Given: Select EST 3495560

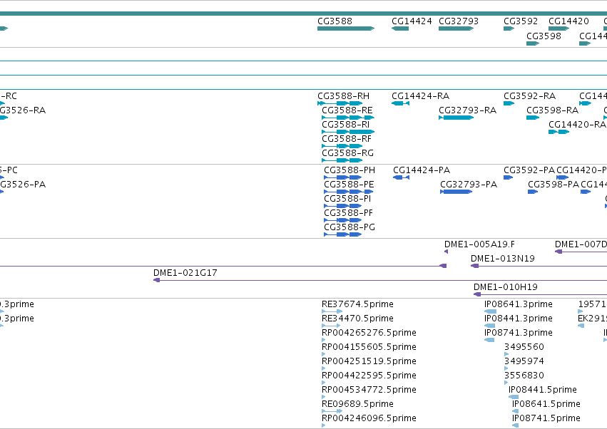Looking at the screenshot, I should [x=506, y=354].
